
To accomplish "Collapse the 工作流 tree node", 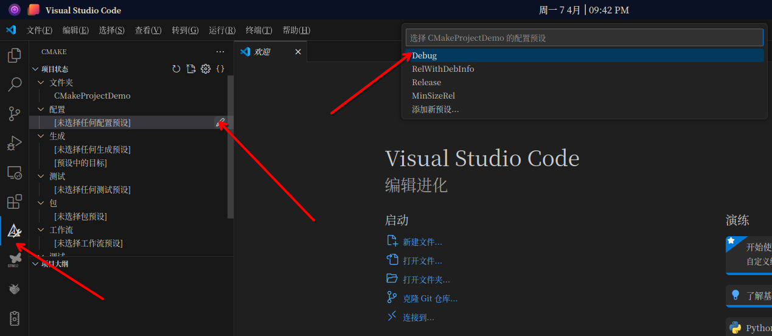I will pyautogui.click(x=41, y=229).
